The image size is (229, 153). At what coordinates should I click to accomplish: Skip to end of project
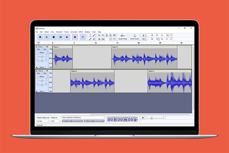(x=67, y=37)
